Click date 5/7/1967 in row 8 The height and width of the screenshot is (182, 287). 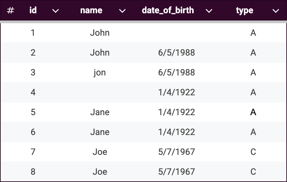tap(176, 172)
